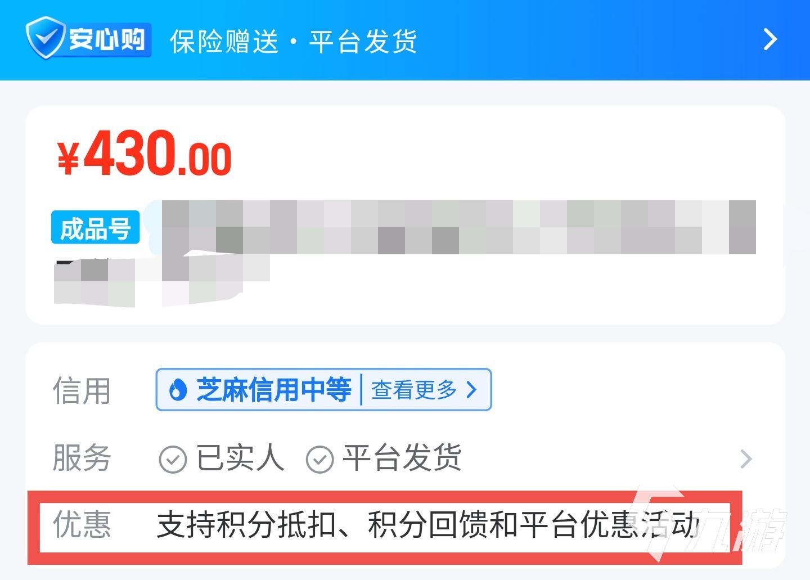Click 查看更多 to view more credit

pyautogui.click(x=414, y=389)
